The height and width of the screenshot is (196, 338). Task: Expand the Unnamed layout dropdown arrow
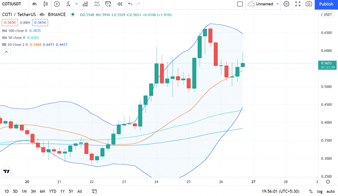tap(278, 4)
